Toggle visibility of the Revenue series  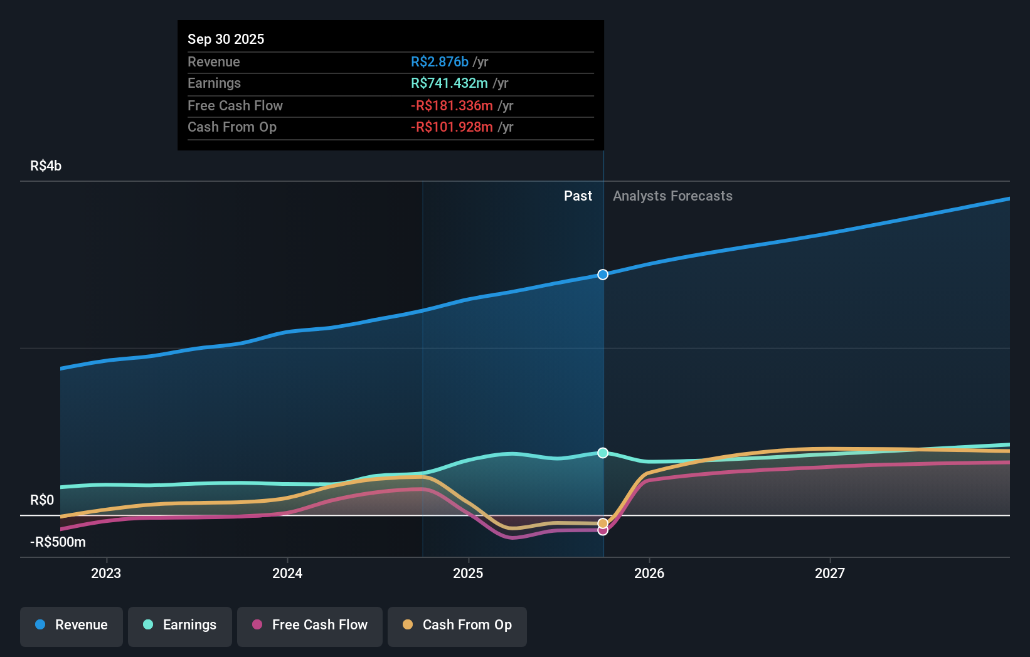coord(71,625)
